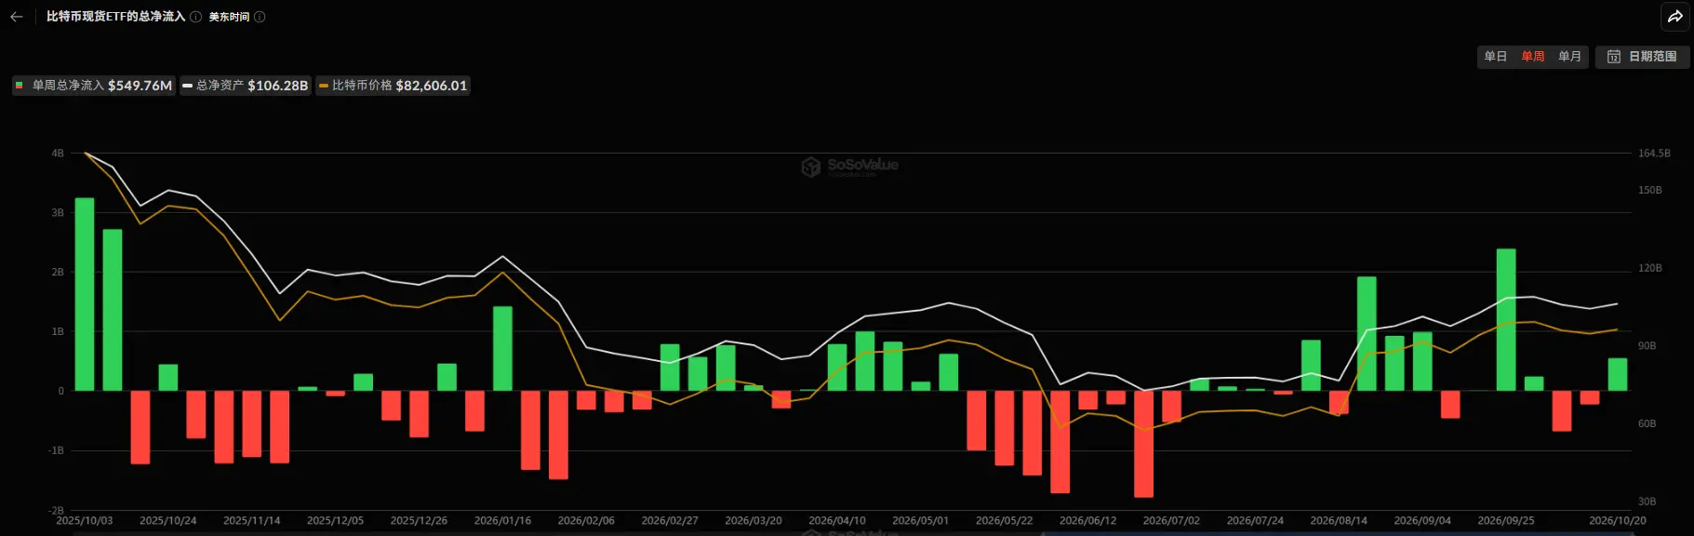1694x536 pixels.
Task: Switch to the 单日 daily view
Action: (1495, 57)
